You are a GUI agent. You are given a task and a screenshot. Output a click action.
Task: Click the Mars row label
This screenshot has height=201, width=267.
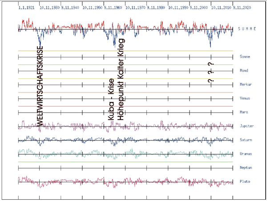[244, 112]
